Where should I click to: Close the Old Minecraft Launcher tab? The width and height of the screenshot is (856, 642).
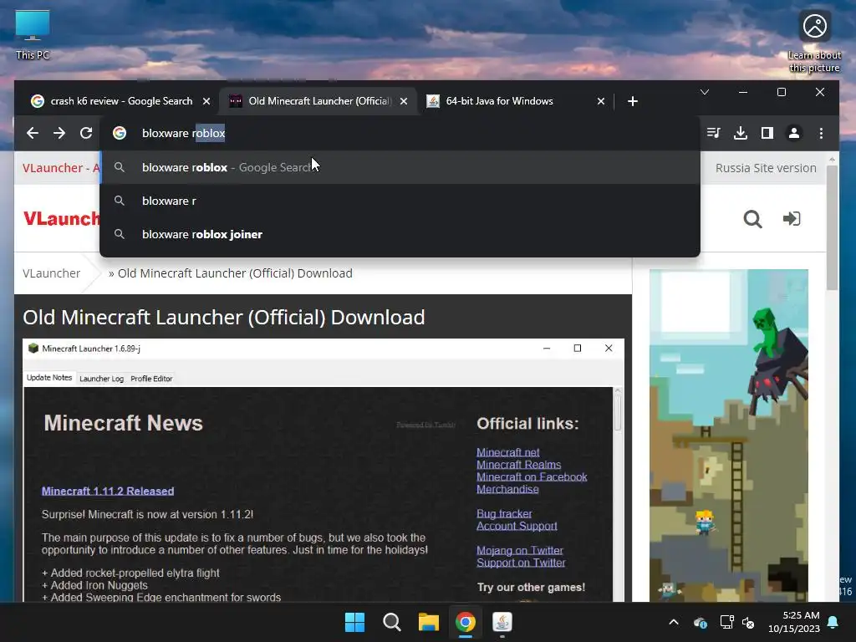pos(404,101)
